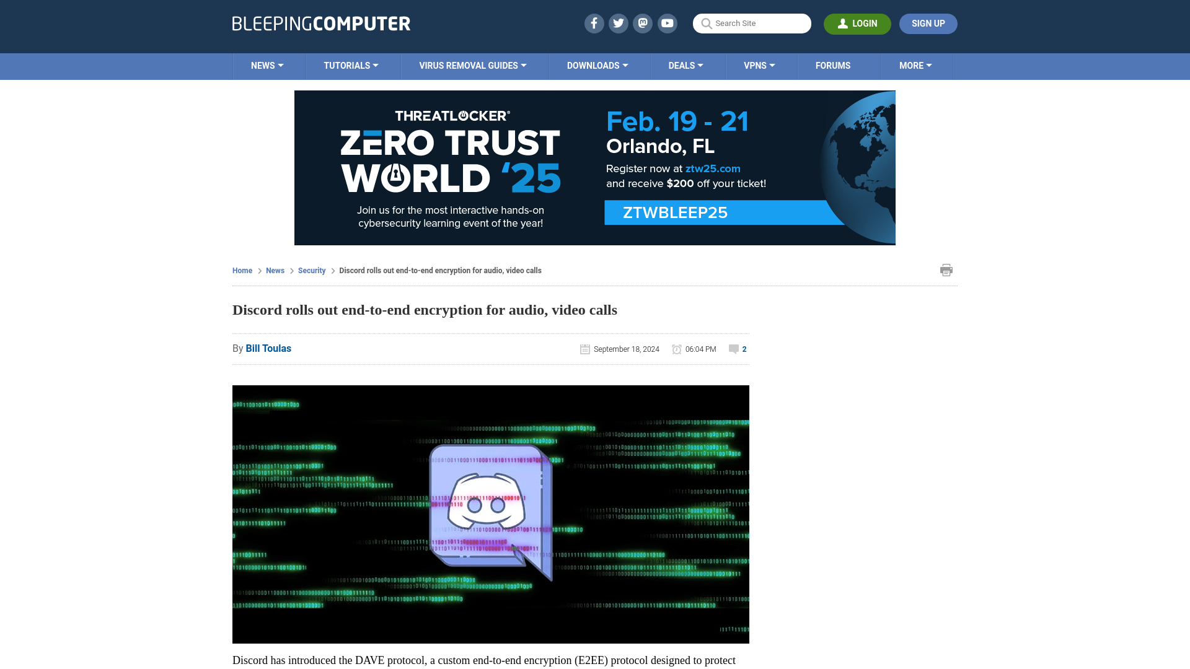Click the Home breadcrumb link
Image resolution: width=1190 pixels, height=669 pixels.
(x=243, y=270)
